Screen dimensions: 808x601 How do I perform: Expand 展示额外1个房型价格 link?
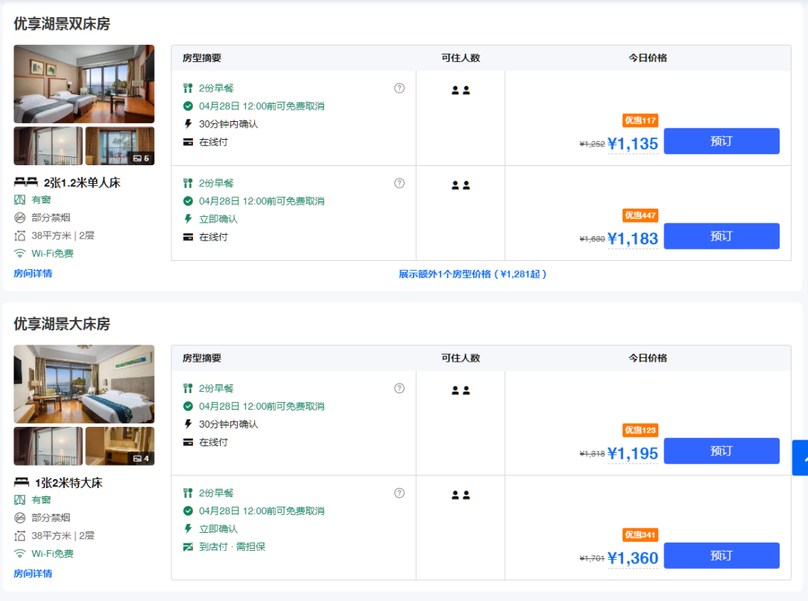click(473, 274)
